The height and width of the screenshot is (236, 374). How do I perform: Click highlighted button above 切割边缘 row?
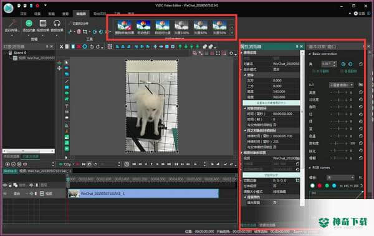tap(271, 175)
